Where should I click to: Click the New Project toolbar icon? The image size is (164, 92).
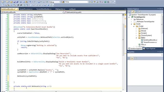pos(3,2)
